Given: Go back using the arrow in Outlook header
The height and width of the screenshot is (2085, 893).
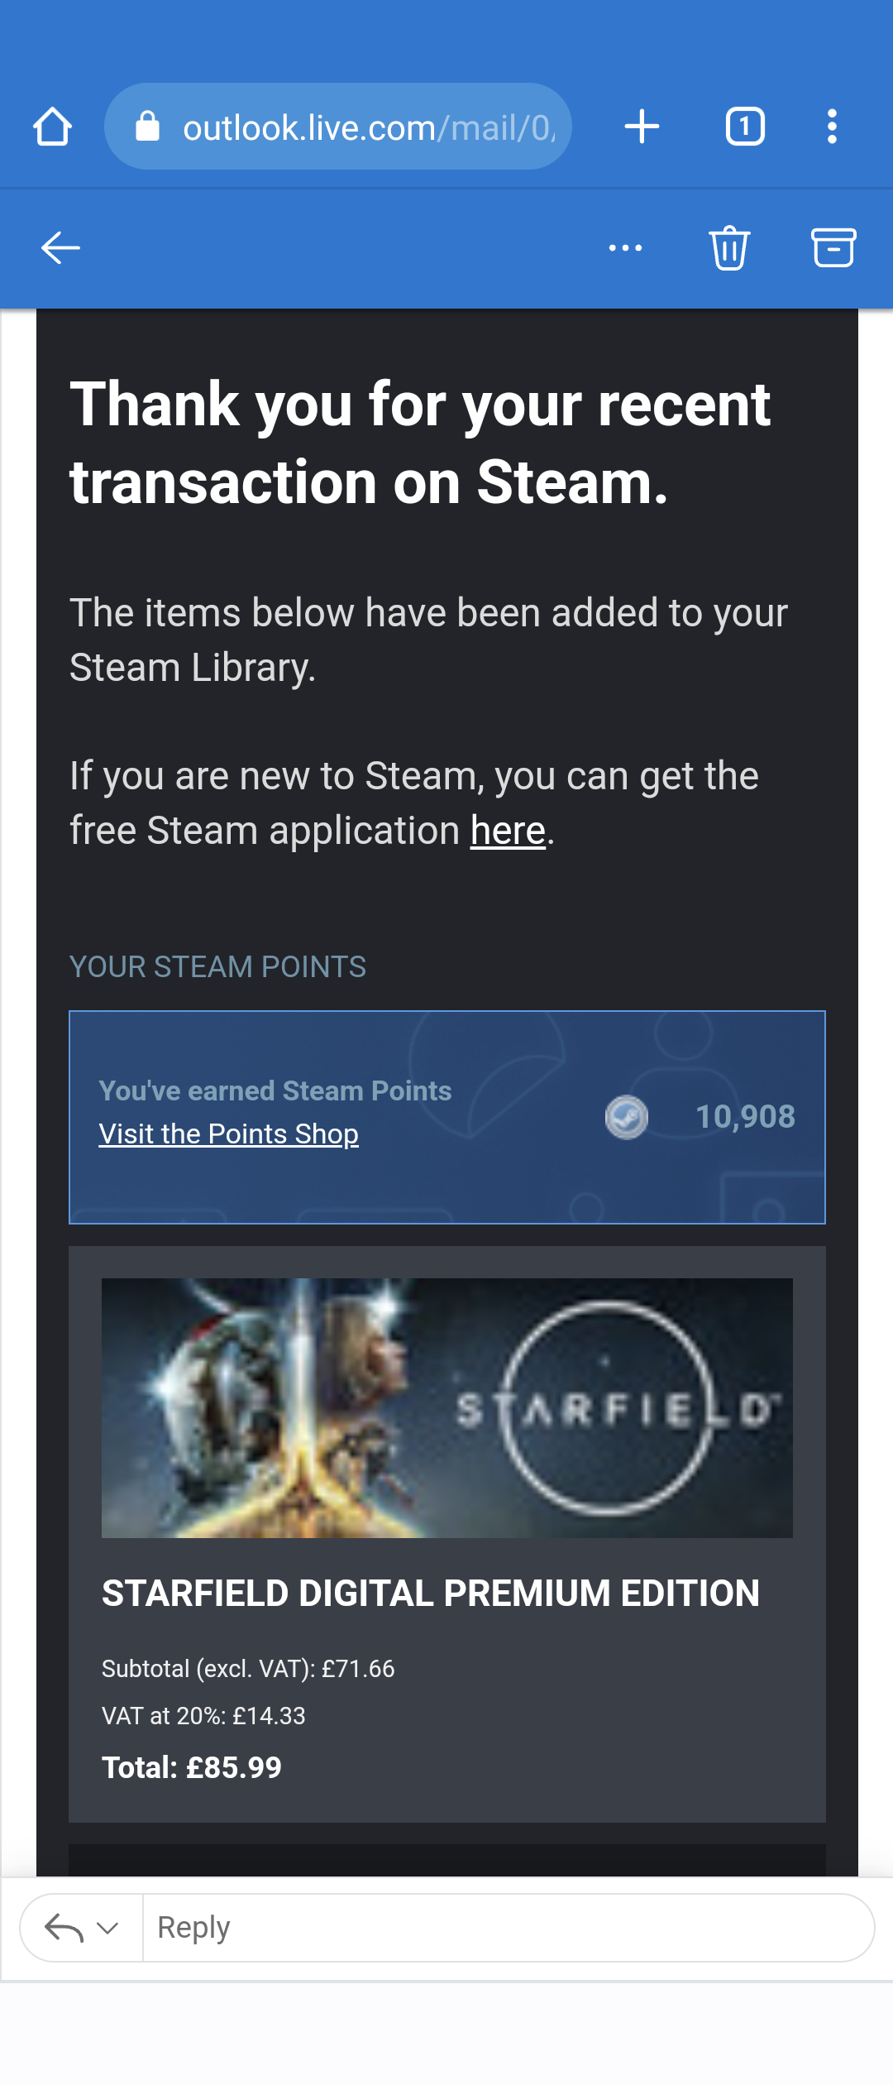Looking at the screenshot, I should [x=60, y=247].
